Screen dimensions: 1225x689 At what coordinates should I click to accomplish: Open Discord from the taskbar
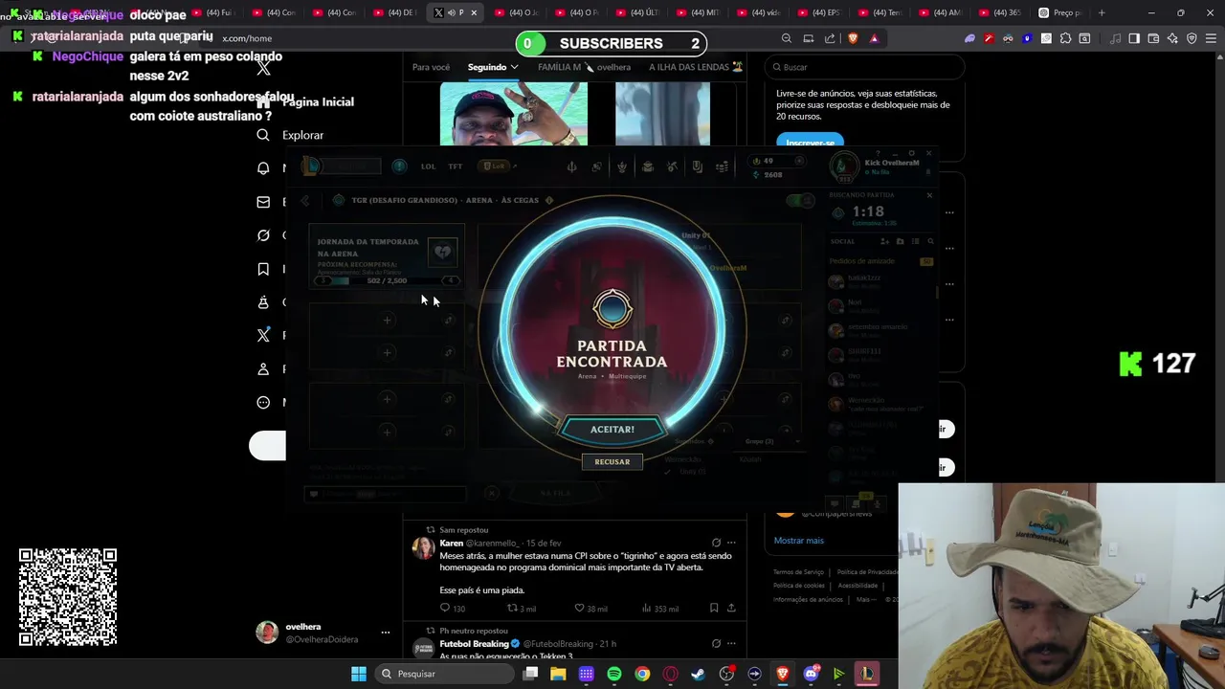pyautogui.click(x=811, y=674)
